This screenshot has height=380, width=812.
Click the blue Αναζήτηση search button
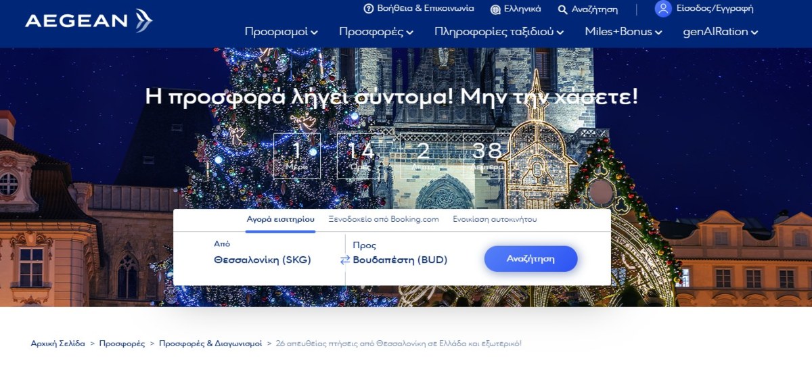pos(531,259)
